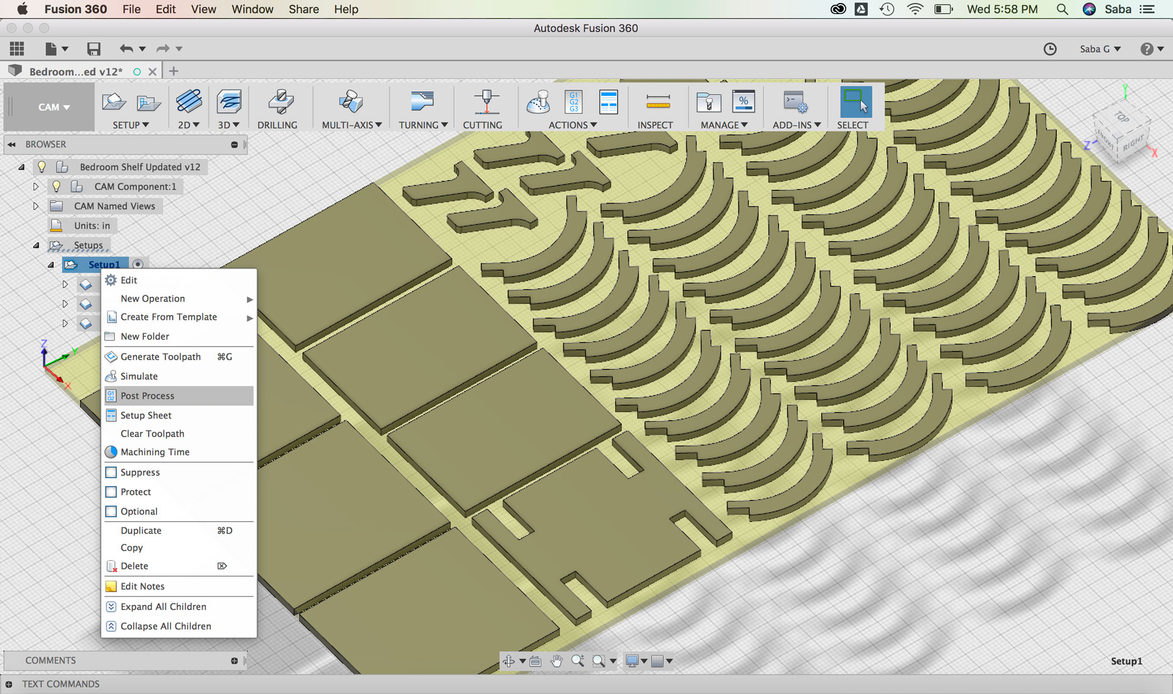The image size is (1173, 694).
Task: Click the Save disk icon
Action: (93, 49)
